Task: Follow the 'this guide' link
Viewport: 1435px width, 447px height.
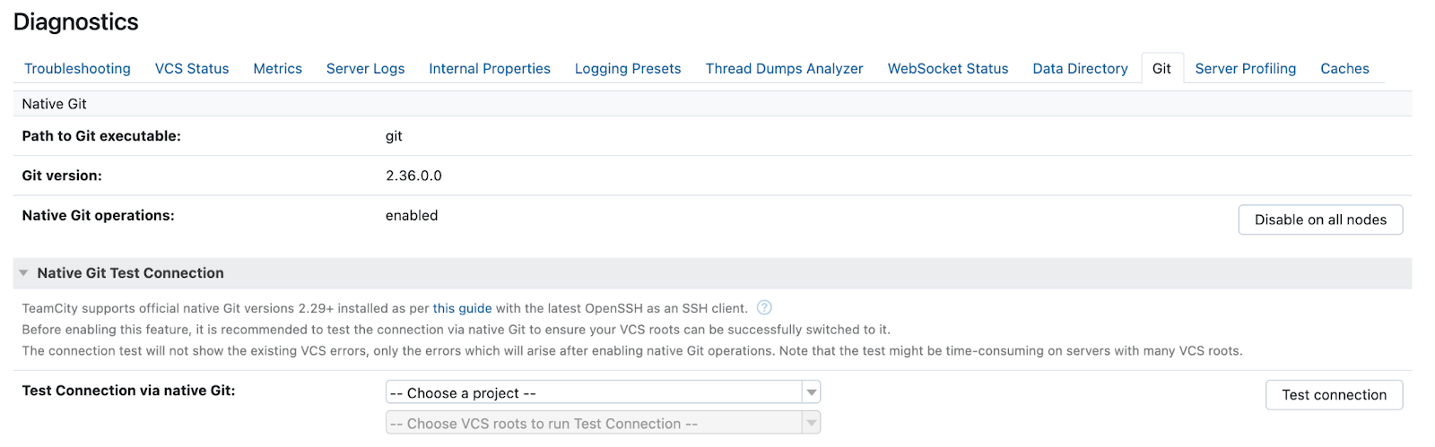Action: click(x=462, y=308)
